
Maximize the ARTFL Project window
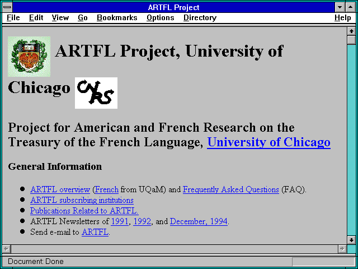351,7
